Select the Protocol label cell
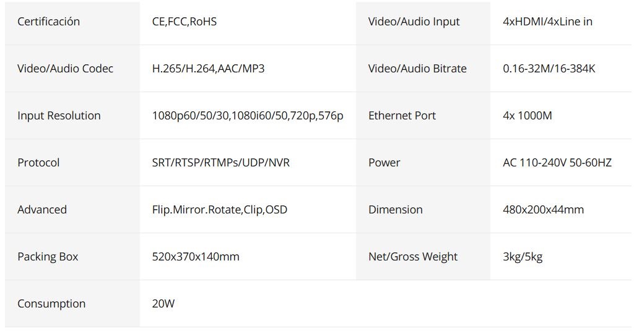This screenshot has width=634, height=331. [x=72, y=163]
